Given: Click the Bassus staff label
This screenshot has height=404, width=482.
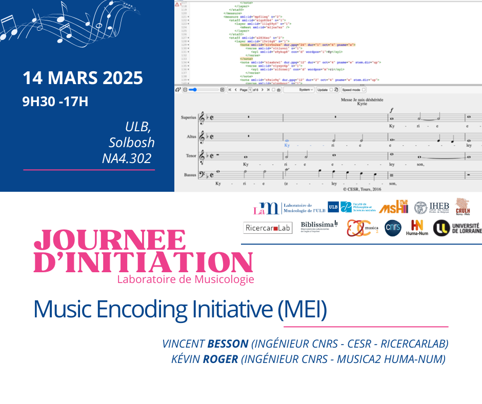Looking at the screenshot, I should (190, 175).
